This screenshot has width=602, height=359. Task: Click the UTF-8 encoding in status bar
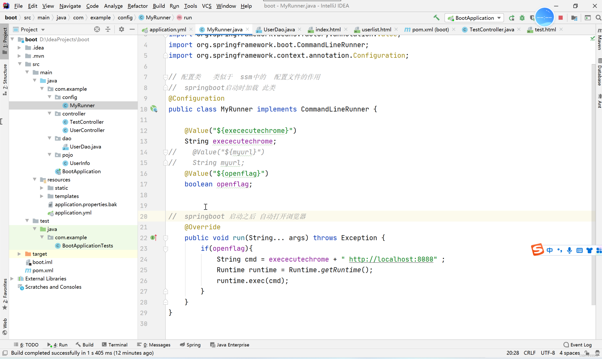click(548, 353)
